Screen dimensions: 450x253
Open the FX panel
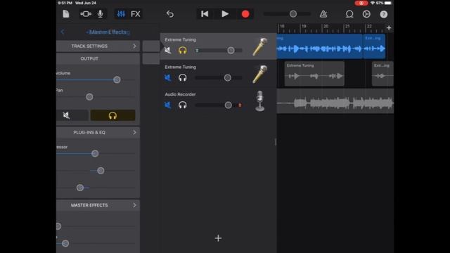(136, 14)
